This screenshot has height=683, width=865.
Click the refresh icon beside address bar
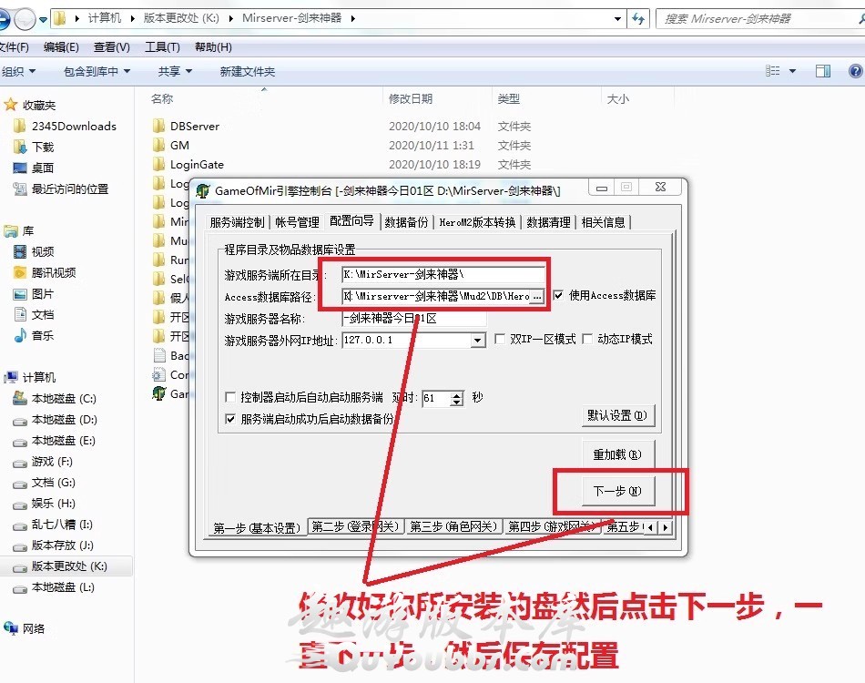pos(638,18)
